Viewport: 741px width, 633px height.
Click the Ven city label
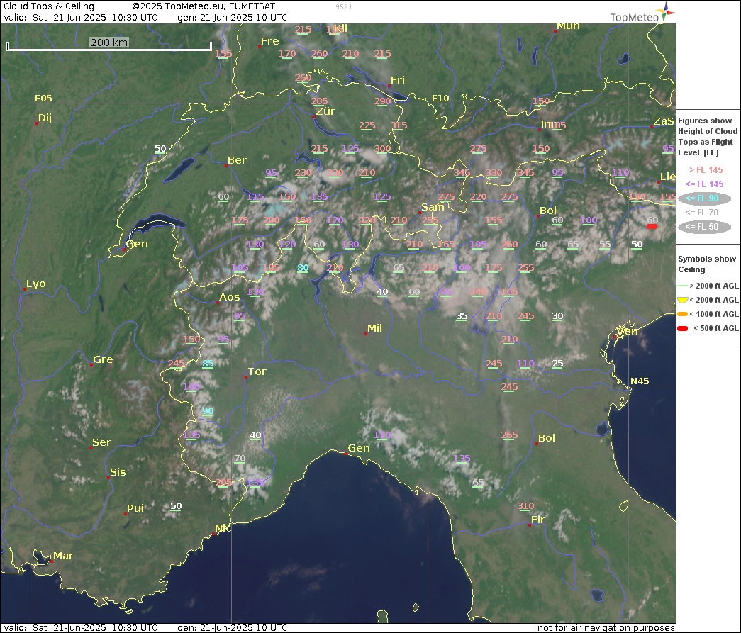tap(628, 331)
